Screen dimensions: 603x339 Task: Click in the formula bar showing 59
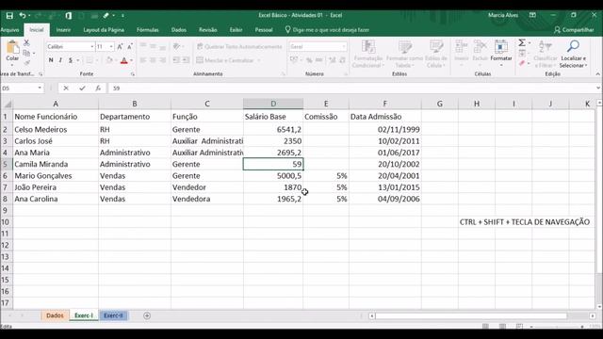point(351,88)
